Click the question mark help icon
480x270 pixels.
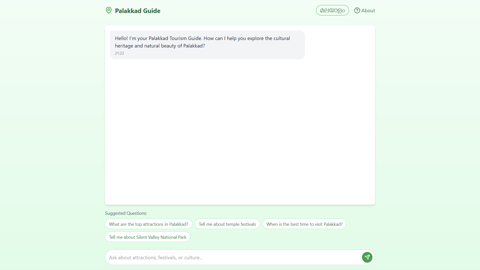pos(357,10)
